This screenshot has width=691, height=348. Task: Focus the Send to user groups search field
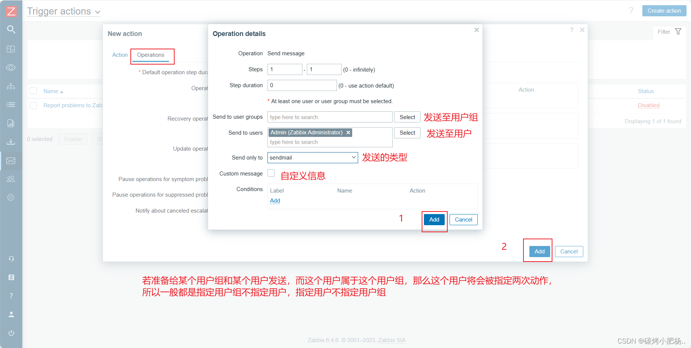tap(330, 117)
